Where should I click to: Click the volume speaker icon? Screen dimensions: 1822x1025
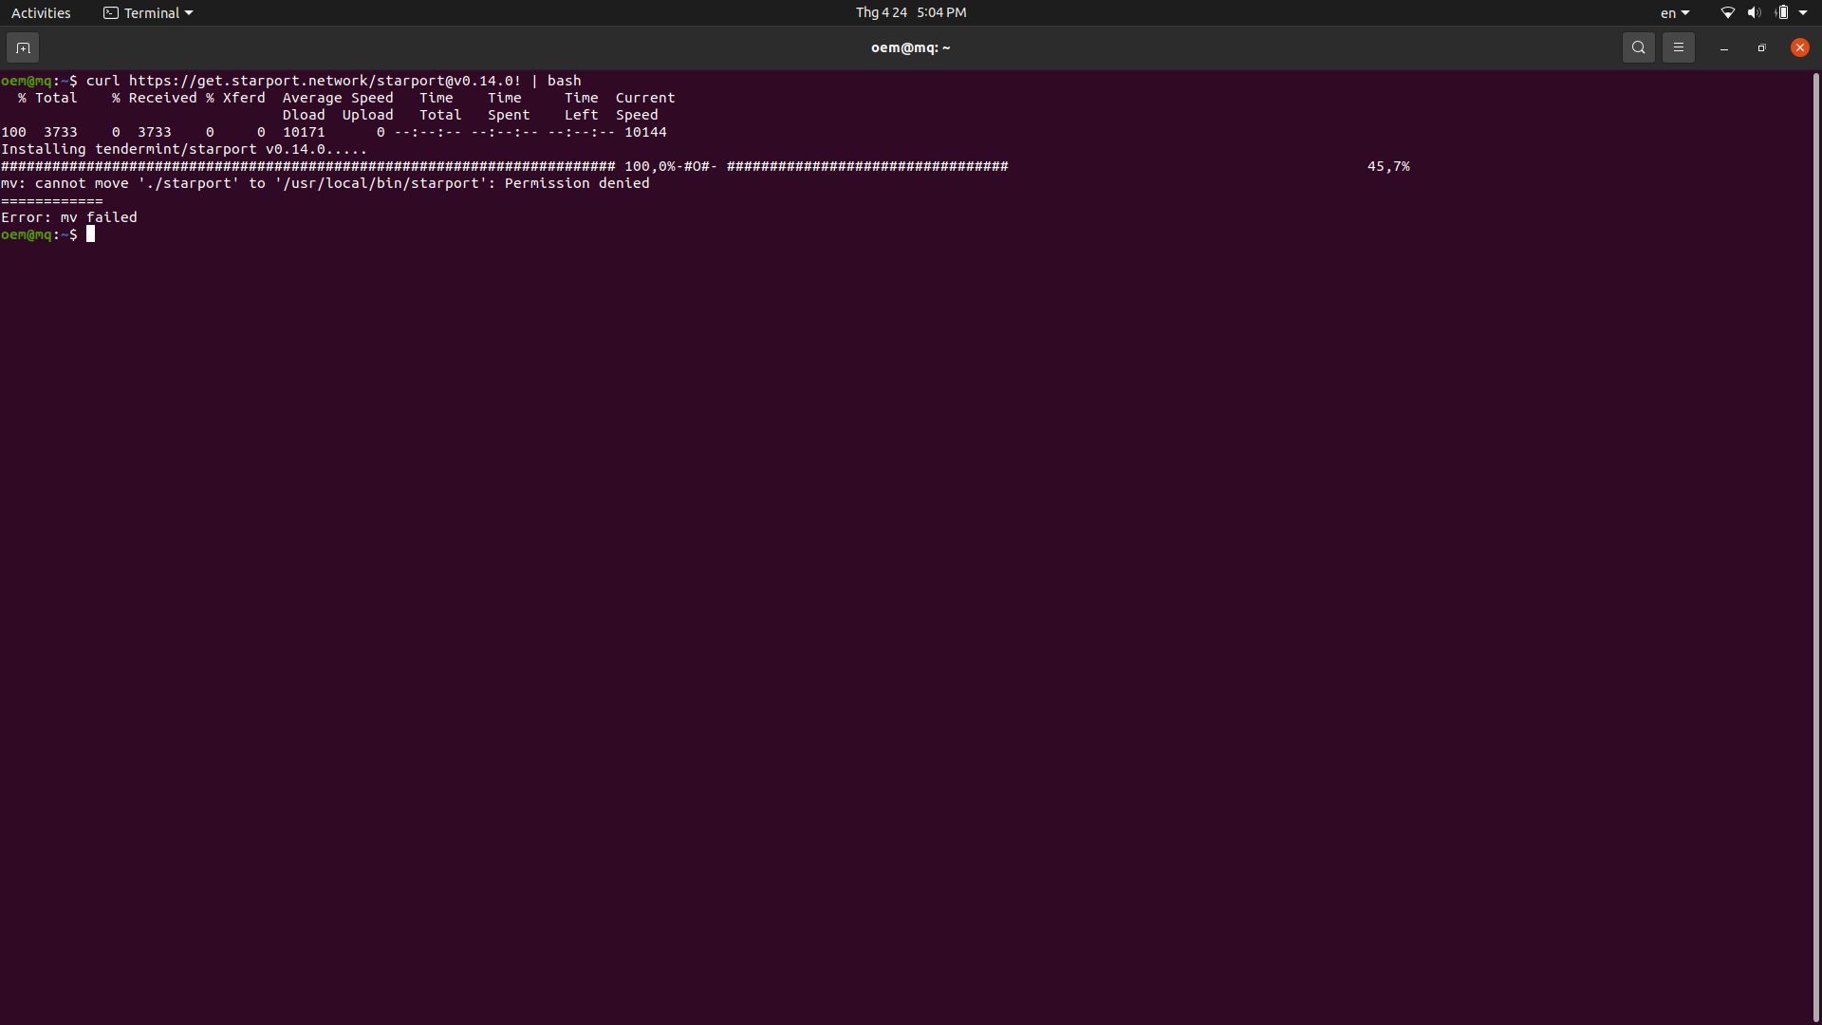(1754, 13)
